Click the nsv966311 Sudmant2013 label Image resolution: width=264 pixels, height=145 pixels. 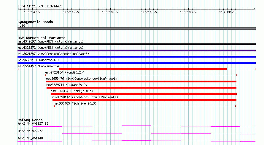point(38,60)
